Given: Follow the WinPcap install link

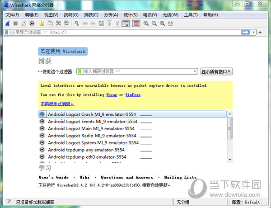Looking at the screenshot, I should coord(133,95).
